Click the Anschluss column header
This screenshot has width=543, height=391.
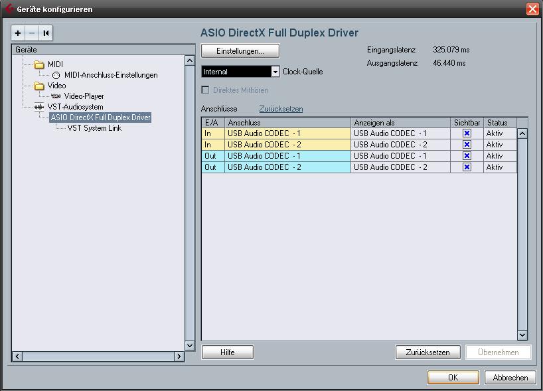287,123
